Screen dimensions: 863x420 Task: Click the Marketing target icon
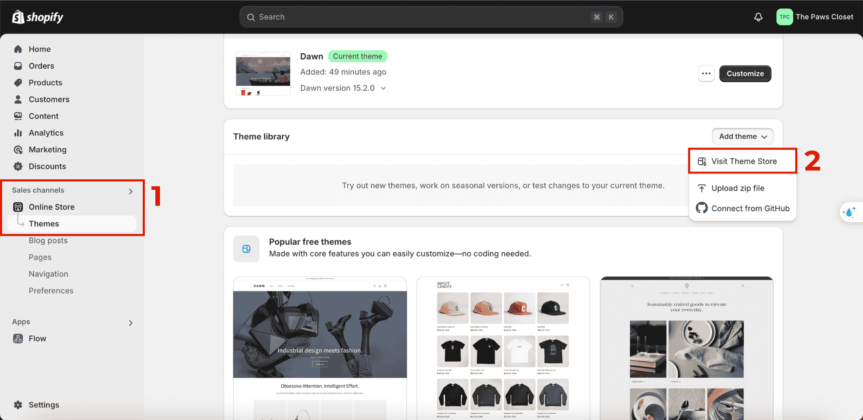18,150
